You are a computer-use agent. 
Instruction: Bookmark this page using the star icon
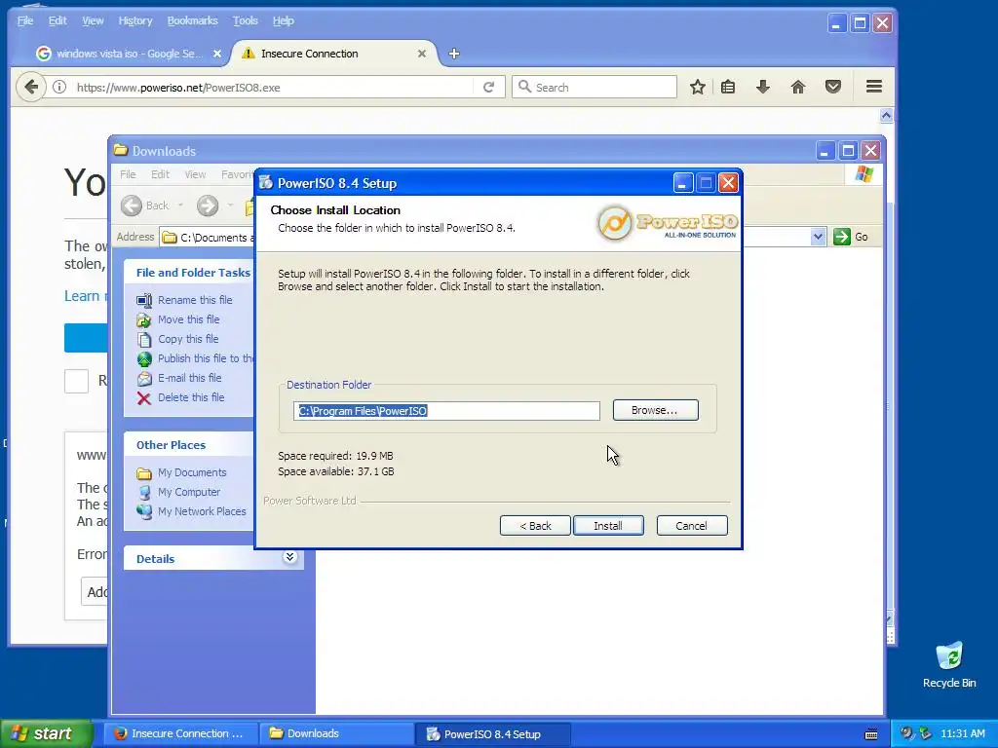pyautogui.click(x=698, y=87)
